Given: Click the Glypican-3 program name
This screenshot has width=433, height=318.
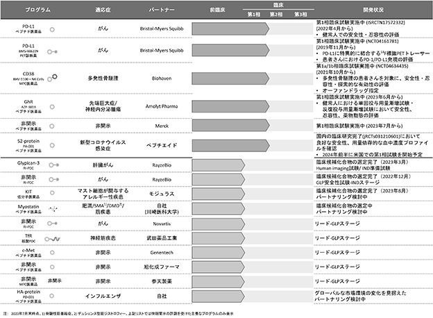Looking at the screenshot, I should click(28, 163).
